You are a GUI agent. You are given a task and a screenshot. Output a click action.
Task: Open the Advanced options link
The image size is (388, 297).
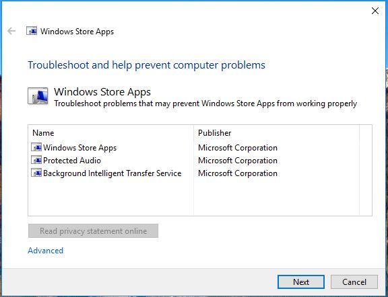click(46, 251)
